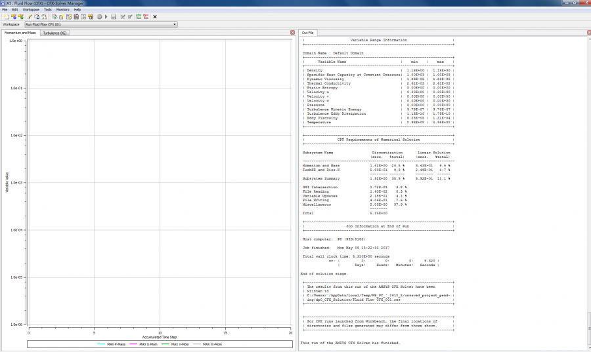Click the Define Run blank-page icon
Viewport: 591px width, 352px height.
[5, 16]
